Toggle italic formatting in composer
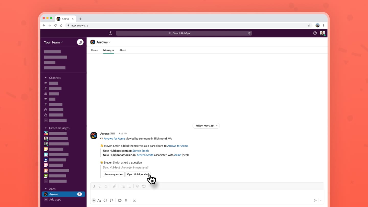The image size is (368, 207). click(100, 186)
